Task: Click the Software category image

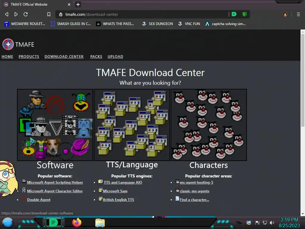Action: [55, 125]
